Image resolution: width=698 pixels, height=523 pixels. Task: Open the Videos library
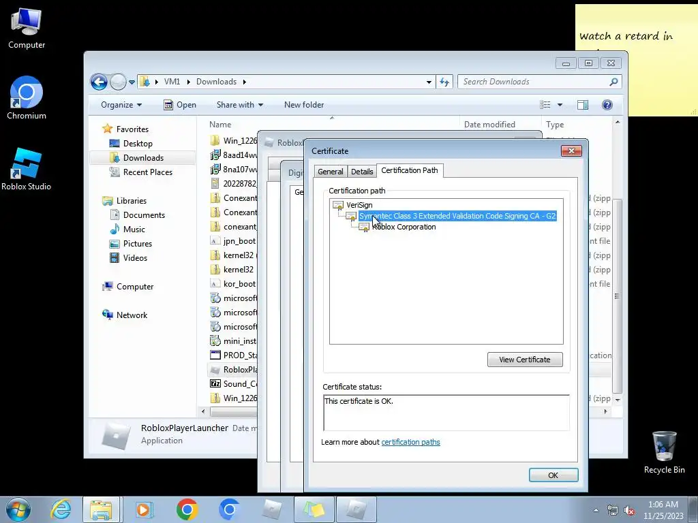(135, 258)
